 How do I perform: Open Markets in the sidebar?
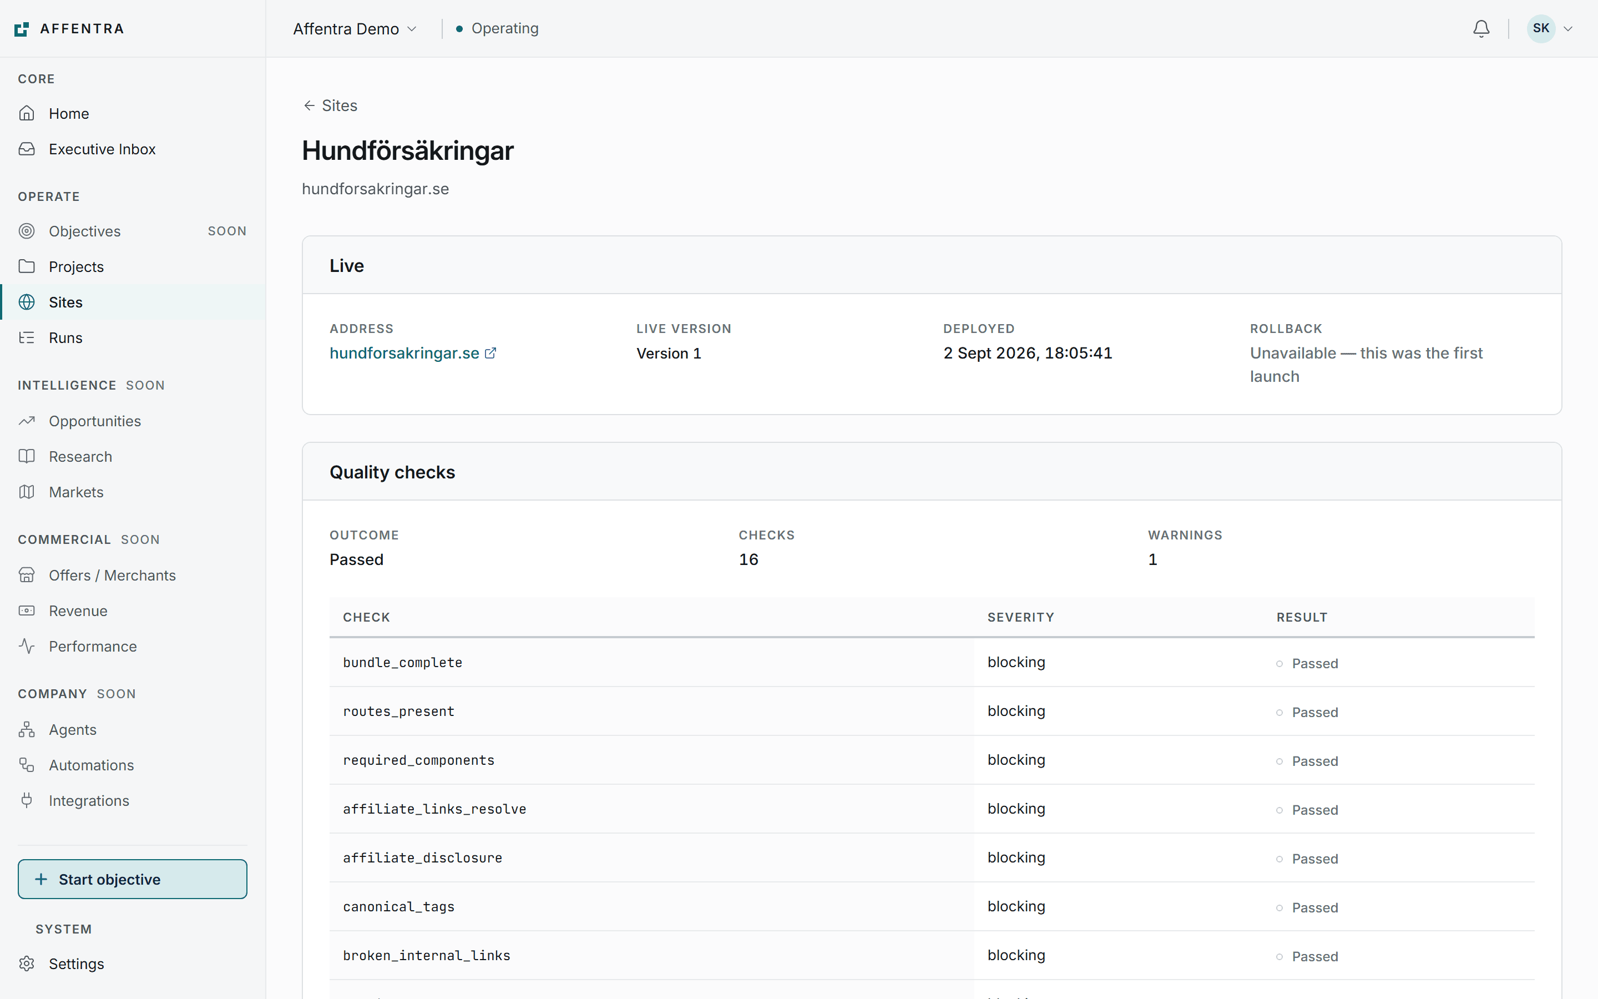coord(133,492)
